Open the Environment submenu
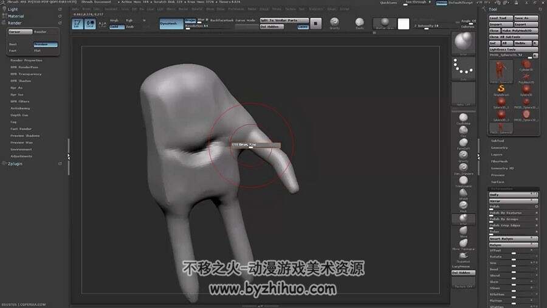 click(x=21, y=150)
